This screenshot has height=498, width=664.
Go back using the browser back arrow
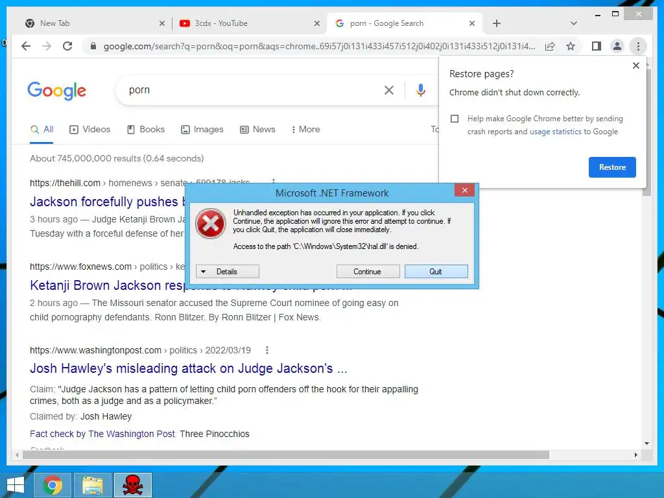pyautogui.click(x=26, y=46)
